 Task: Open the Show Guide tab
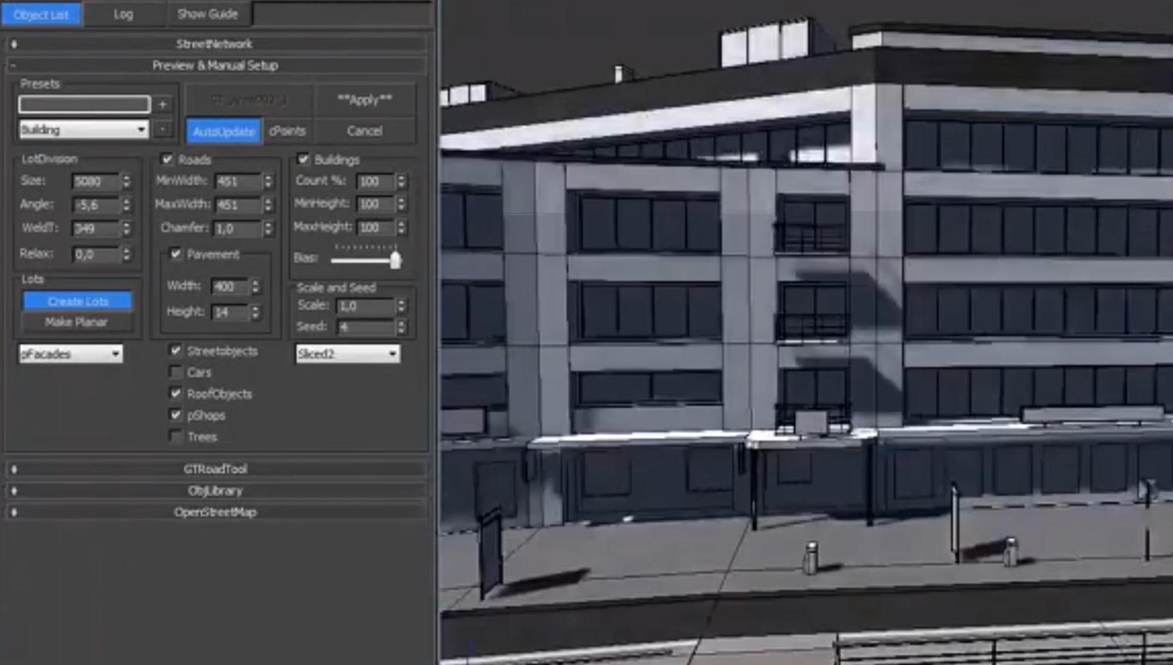(208, 14)
